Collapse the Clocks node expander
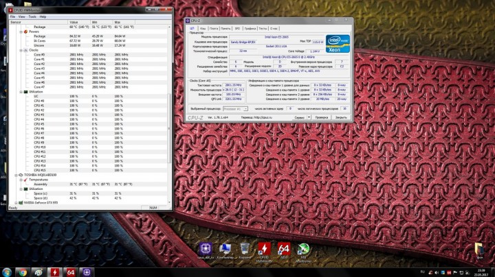495x277 pixels. tap(21, 50)
